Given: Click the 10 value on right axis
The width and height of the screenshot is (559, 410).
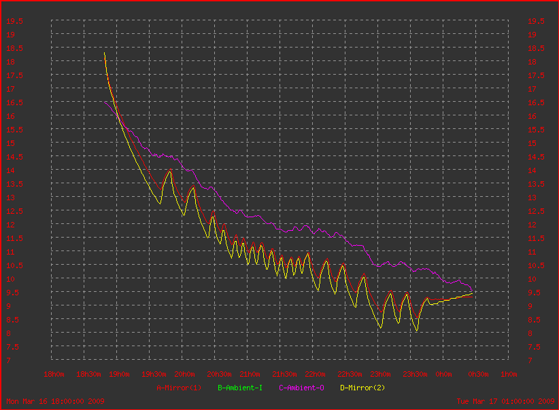Looking at the screenshot, I should (532, 279).
